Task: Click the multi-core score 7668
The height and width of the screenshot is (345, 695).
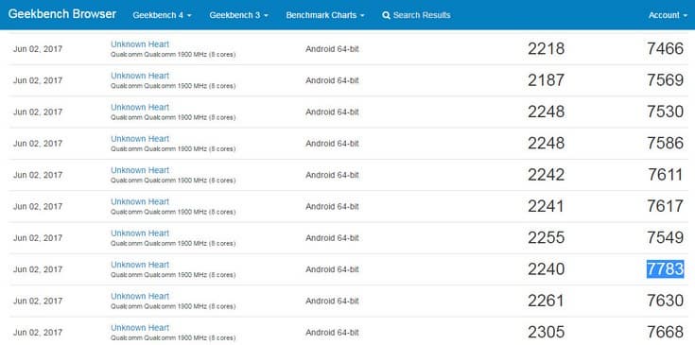Action: [x=665, y=332]
